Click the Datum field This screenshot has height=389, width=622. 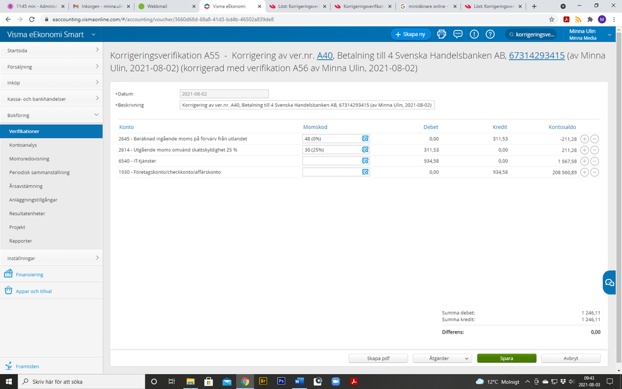click(224, 94)
